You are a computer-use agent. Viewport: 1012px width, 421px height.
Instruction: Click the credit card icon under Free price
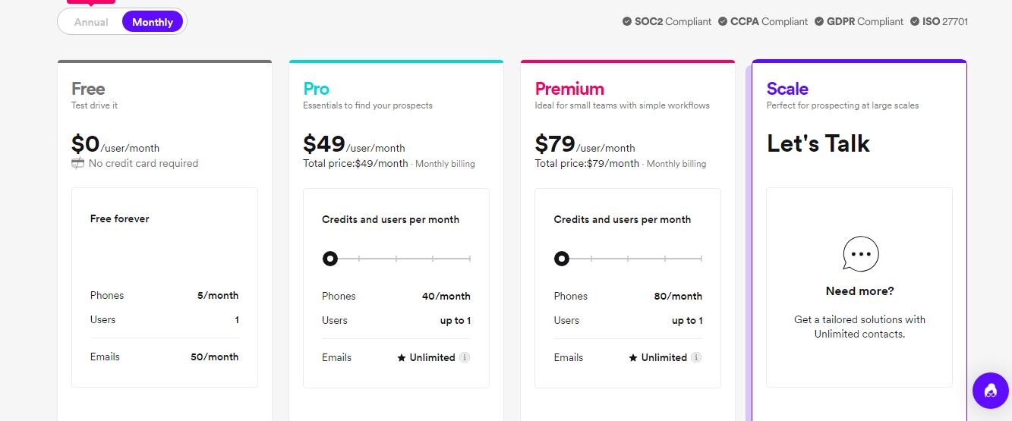77,163
